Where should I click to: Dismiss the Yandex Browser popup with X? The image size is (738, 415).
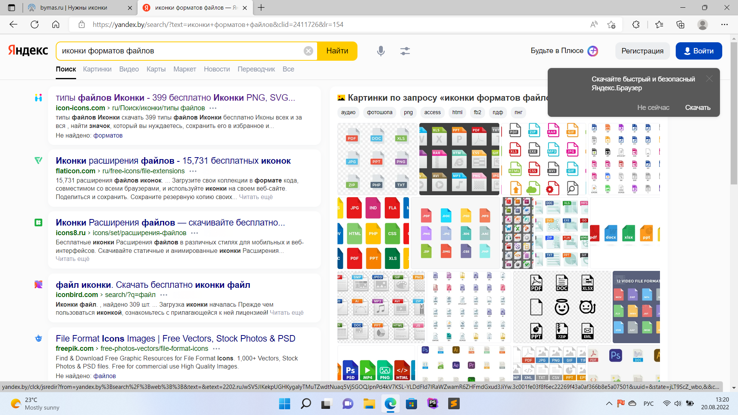[709, 79]
